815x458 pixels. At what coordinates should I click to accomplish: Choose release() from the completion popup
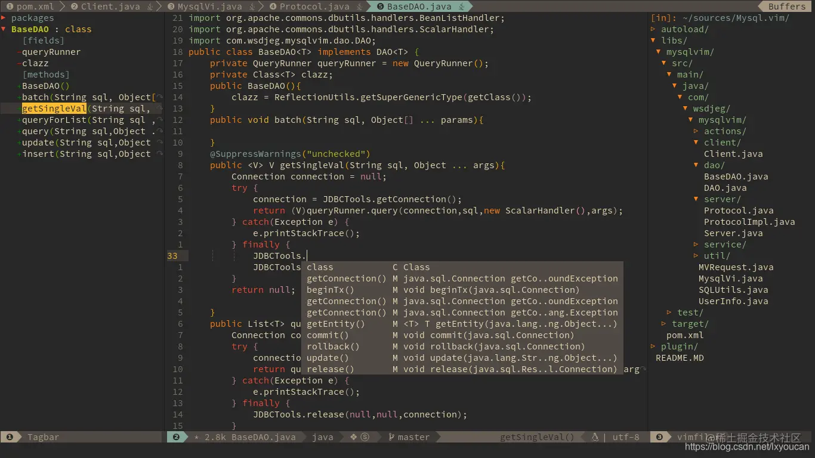click(462, 369)
